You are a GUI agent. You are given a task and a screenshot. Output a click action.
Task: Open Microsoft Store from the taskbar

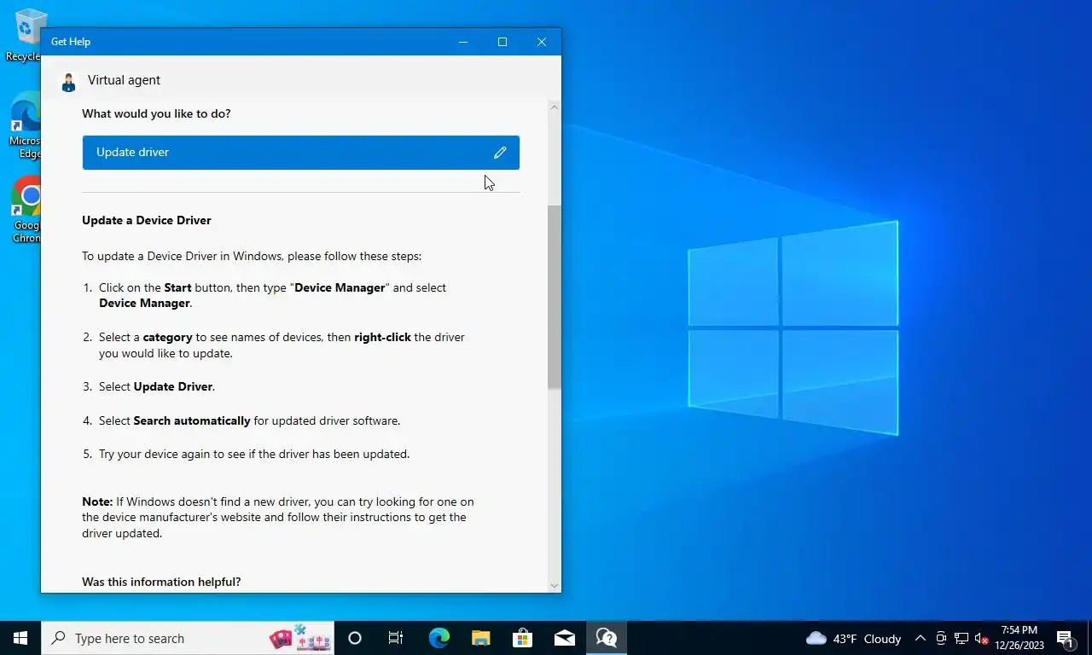click(522, 638)
